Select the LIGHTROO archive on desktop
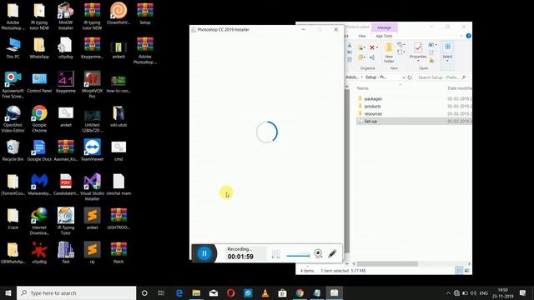 pyautogui.click(x=118, y=218)
